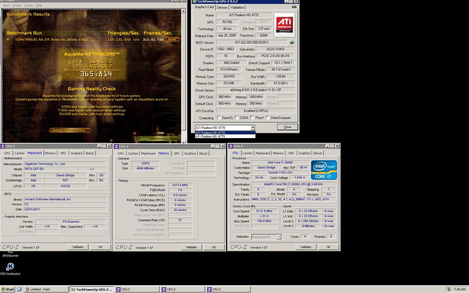The image size is (469, 293).
Task: Open the GPU selection dropdown in GPU-Z
Action: [253, 127]
